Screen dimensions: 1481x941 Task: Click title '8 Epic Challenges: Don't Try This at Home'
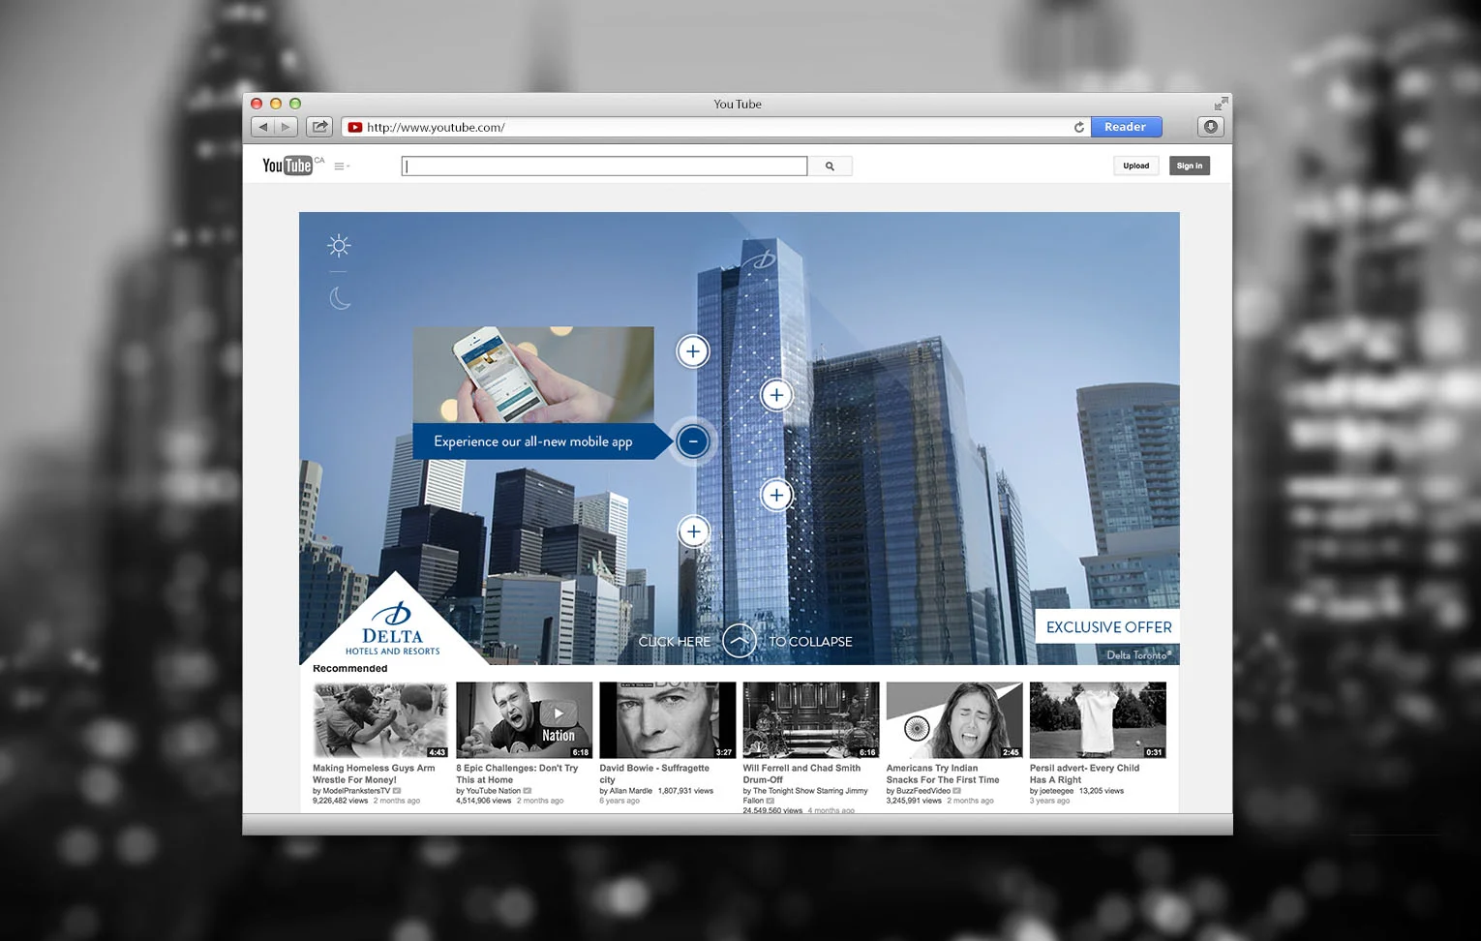[517, 774]
